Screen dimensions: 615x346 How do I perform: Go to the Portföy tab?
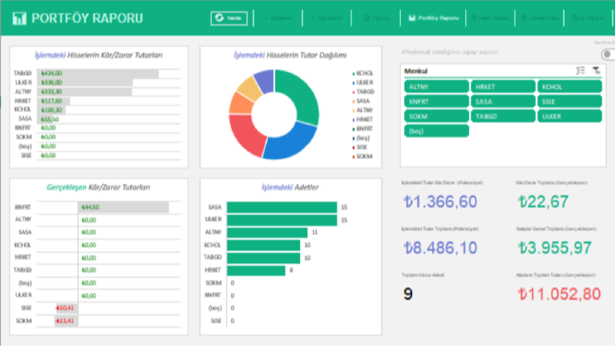(376, 18)
